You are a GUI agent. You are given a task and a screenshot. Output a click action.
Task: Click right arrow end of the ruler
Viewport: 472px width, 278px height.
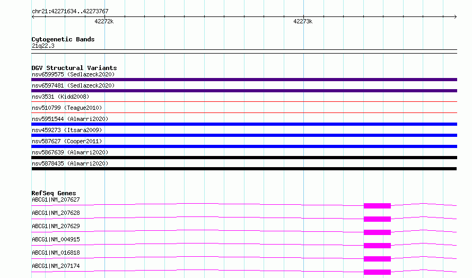coord(456,16)
